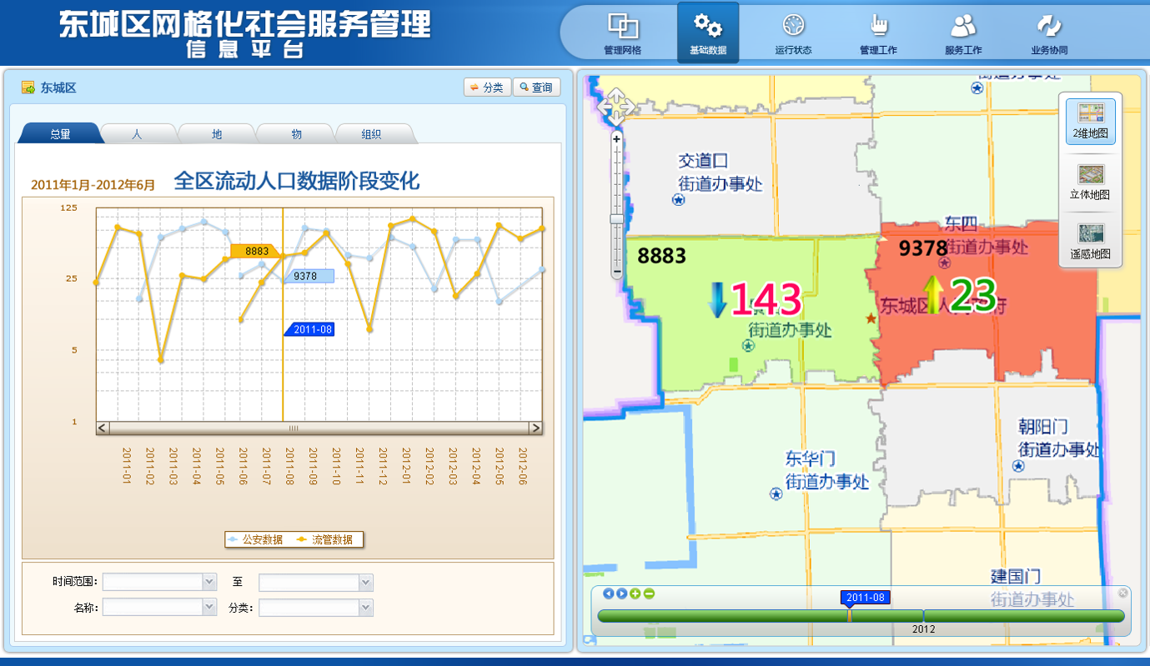Click the 分类 button
This screenshot has height=666, width=1150.
point(487,88)
